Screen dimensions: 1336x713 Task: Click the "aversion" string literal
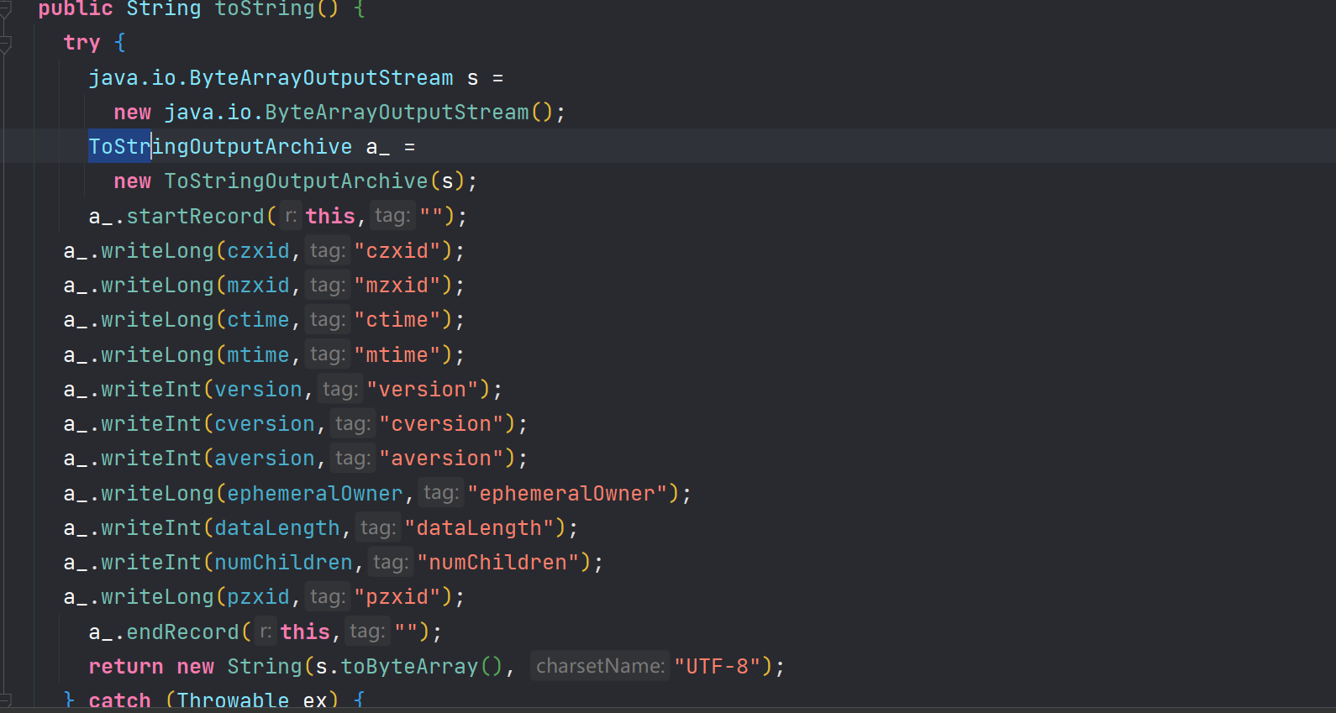(x=441, y=459)
